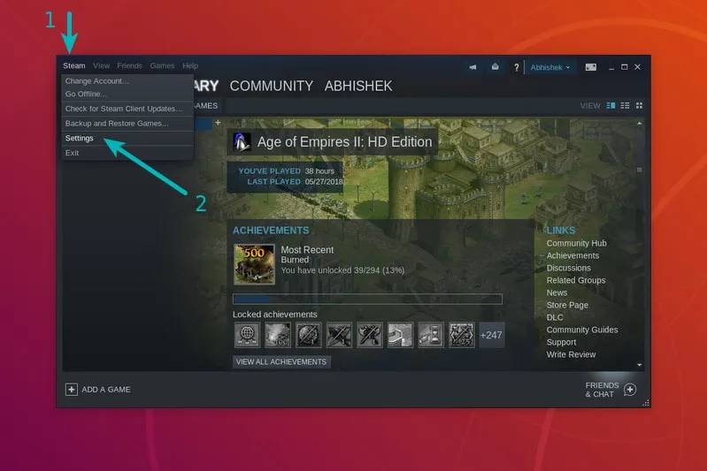Click the 38 hours played text
707x471 pixels.
pyautogui.click(x=319, y=171)
